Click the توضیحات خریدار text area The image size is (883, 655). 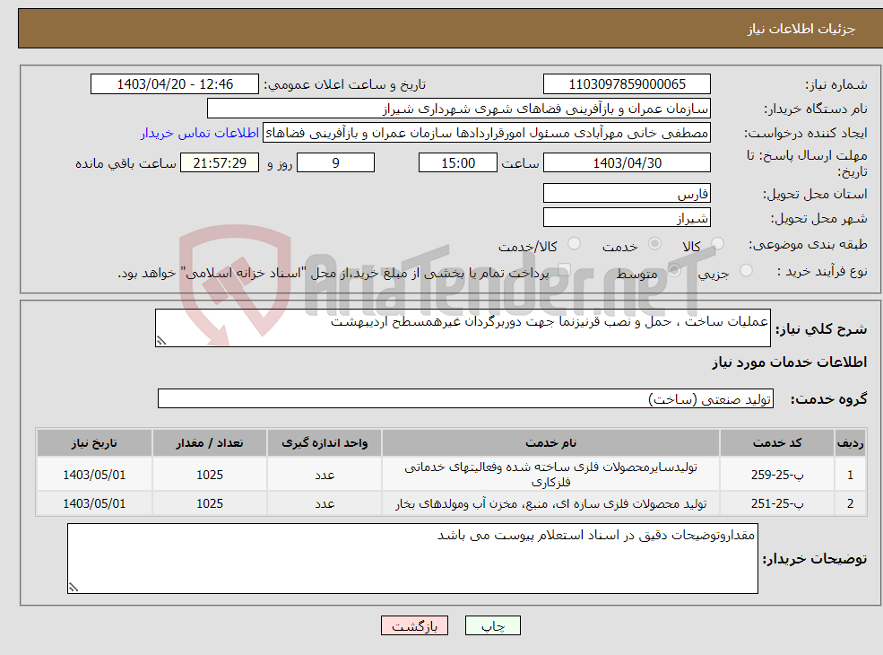(x=412, y=559)
